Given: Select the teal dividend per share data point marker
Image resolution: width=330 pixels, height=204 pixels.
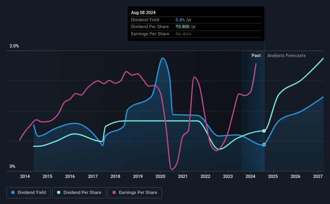Looking at the screenshot, I should click(x=264, y=131).
